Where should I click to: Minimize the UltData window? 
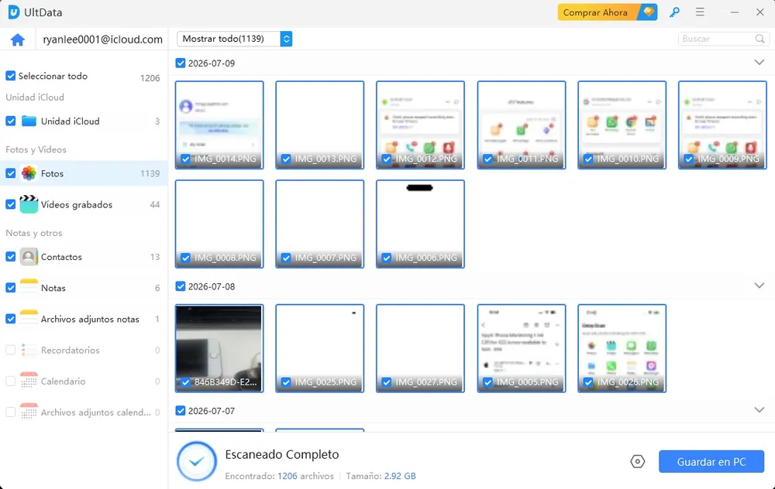point(735,12)
